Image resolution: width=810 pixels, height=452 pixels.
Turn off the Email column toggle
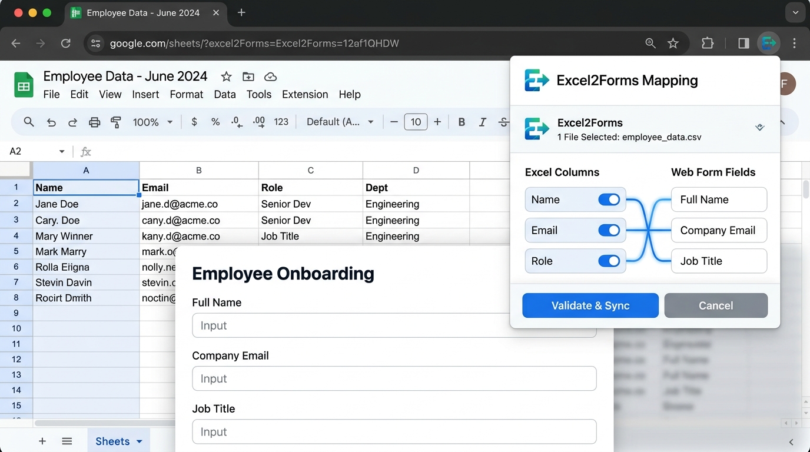pyautogui.click(x=609, y=230)
